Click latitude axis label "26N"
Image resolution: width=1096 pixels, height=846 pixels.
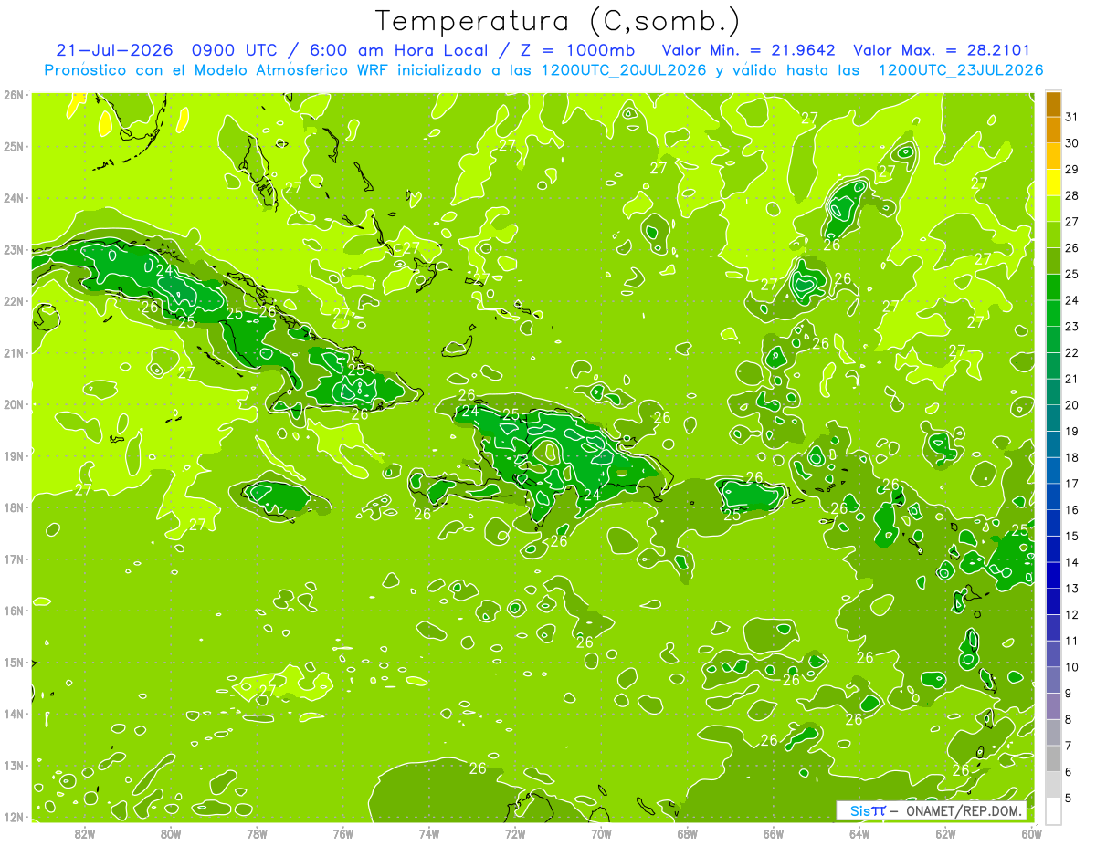[x=14, y=95]
